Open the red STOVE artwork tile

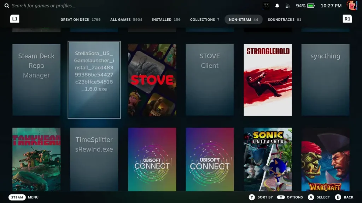click(152, 80)
